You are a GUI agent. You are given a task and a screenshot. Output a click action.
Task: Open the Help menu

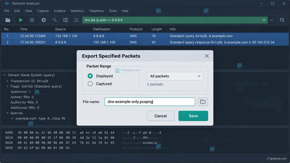coord(125,11)
